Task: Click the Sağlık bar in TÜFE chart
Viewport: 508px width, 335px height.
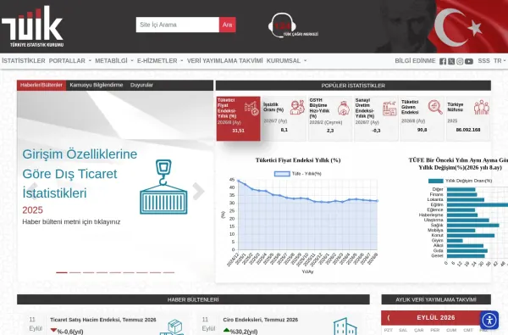Action: 472,225
